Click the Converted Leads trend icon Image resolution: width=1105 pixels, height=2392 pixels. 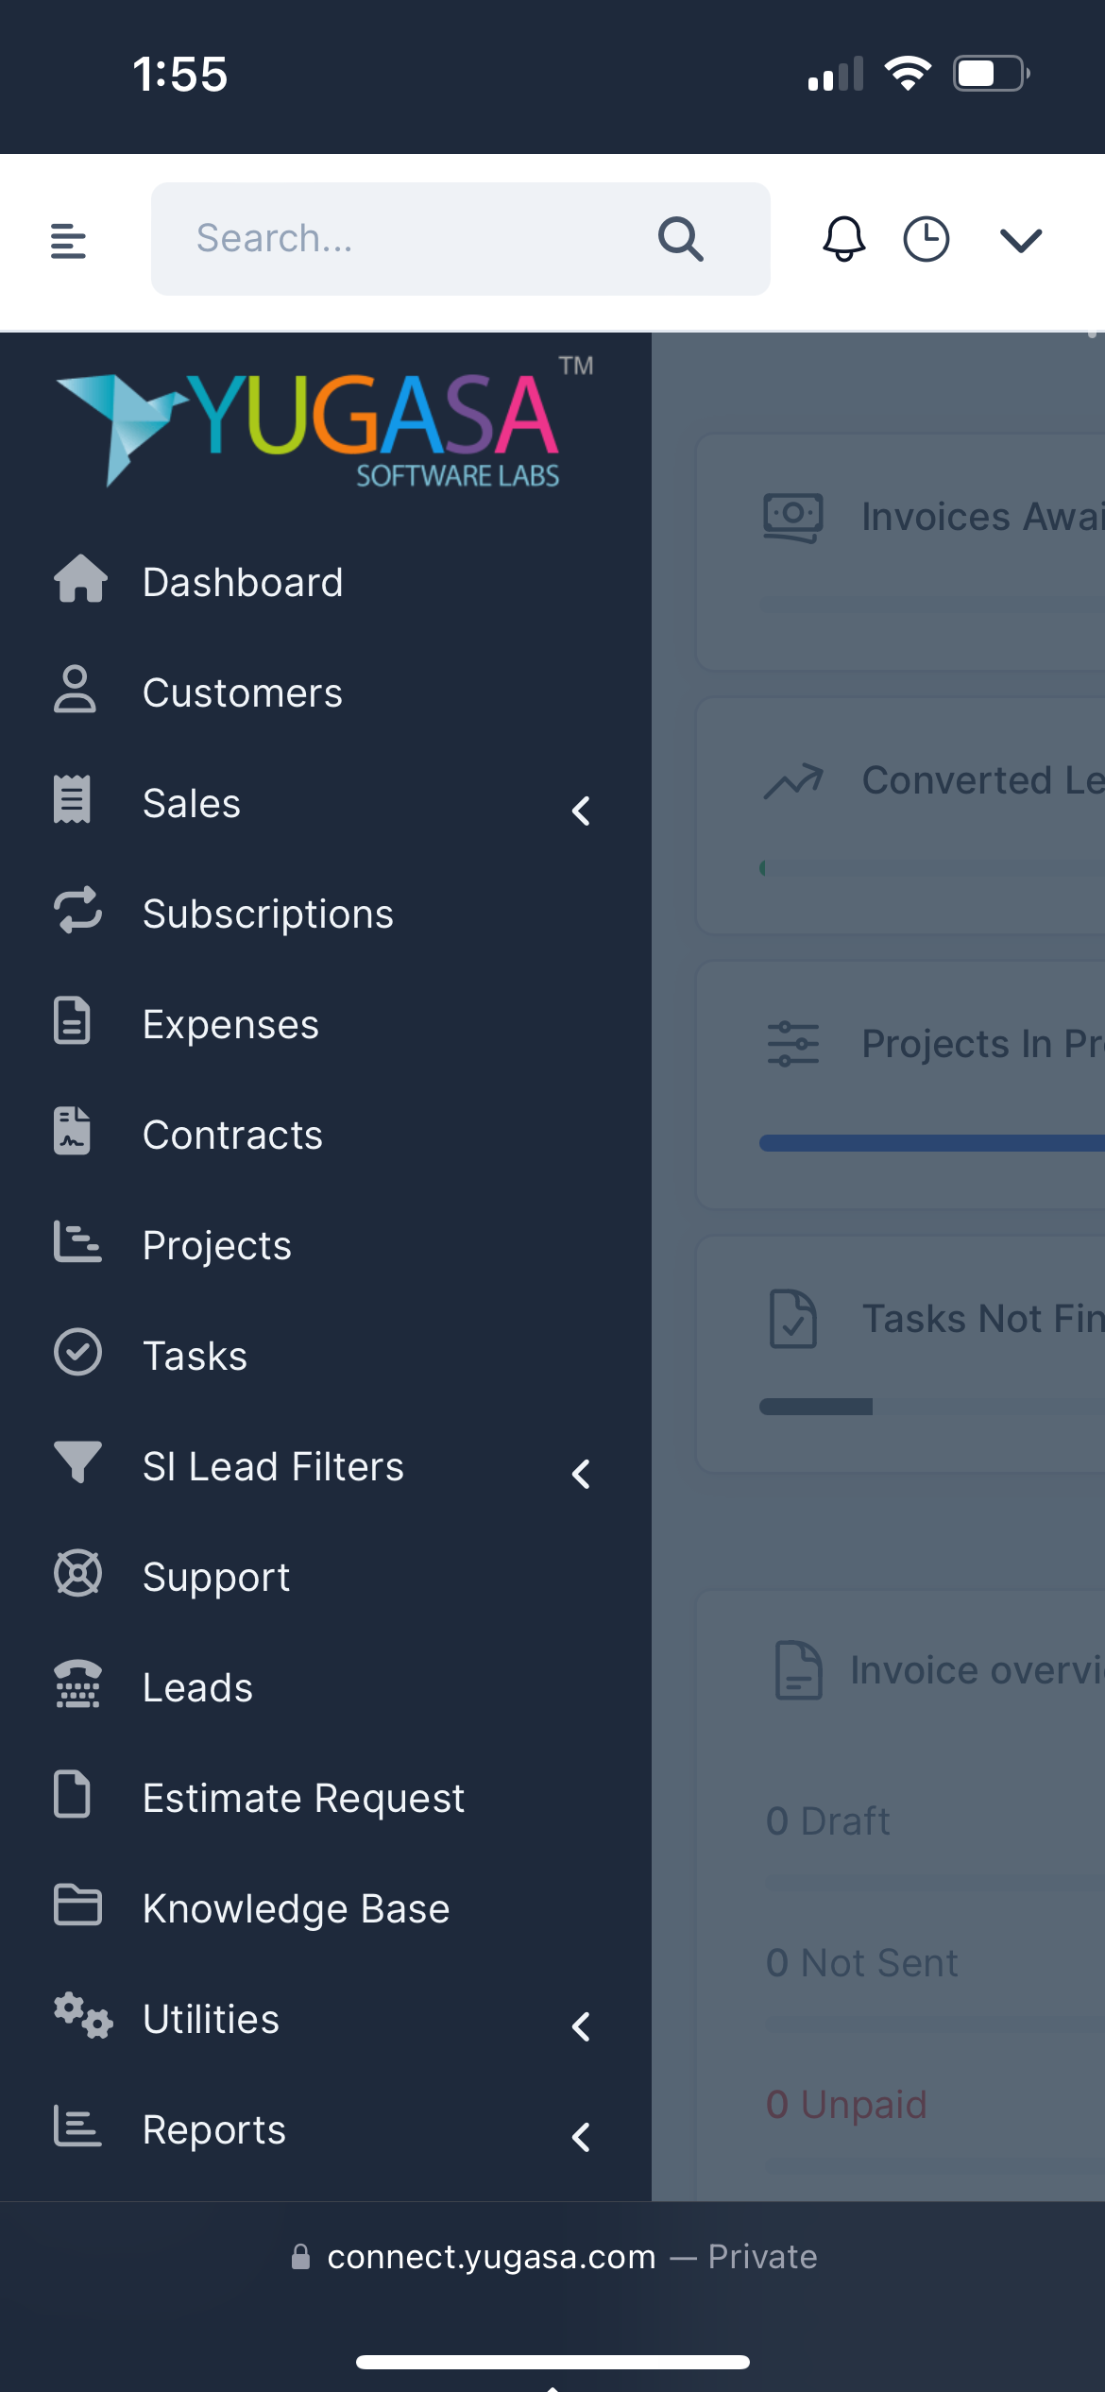click(793, 781)
